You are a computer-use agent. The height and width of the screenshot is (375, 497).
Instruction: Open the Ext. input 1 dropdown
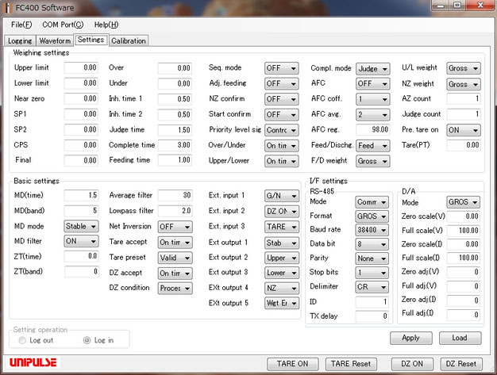(281, 195)
